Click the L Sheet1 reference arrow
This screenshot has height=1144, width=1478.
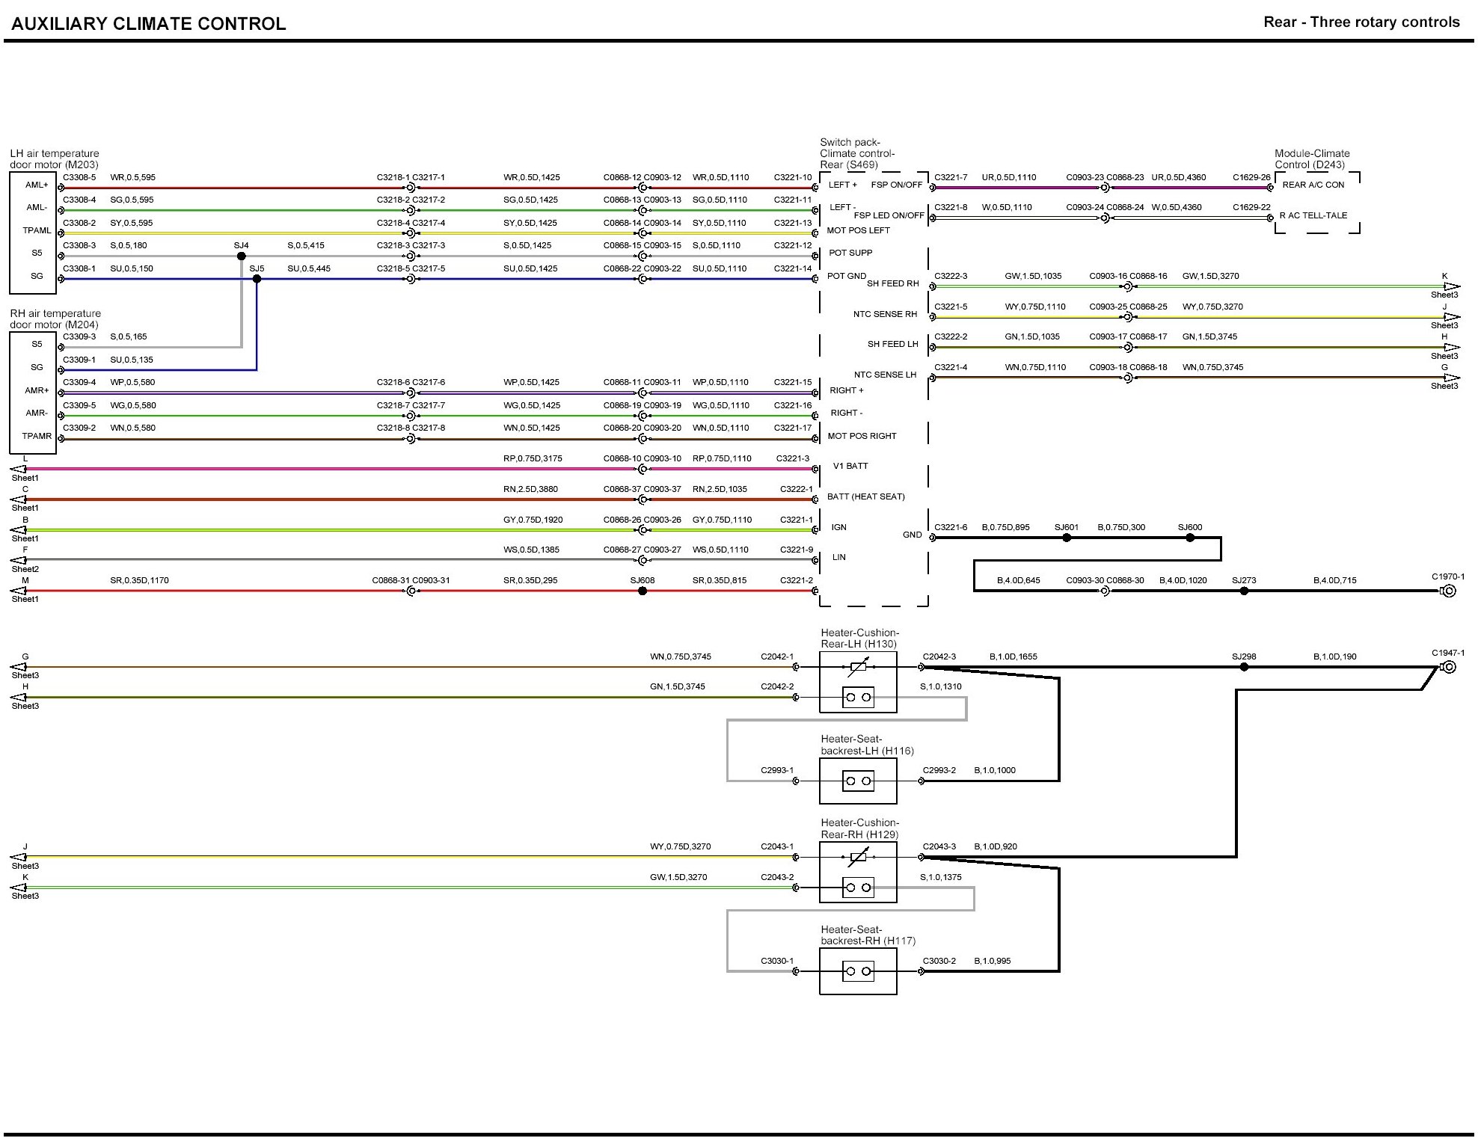(x=18, y=469)
